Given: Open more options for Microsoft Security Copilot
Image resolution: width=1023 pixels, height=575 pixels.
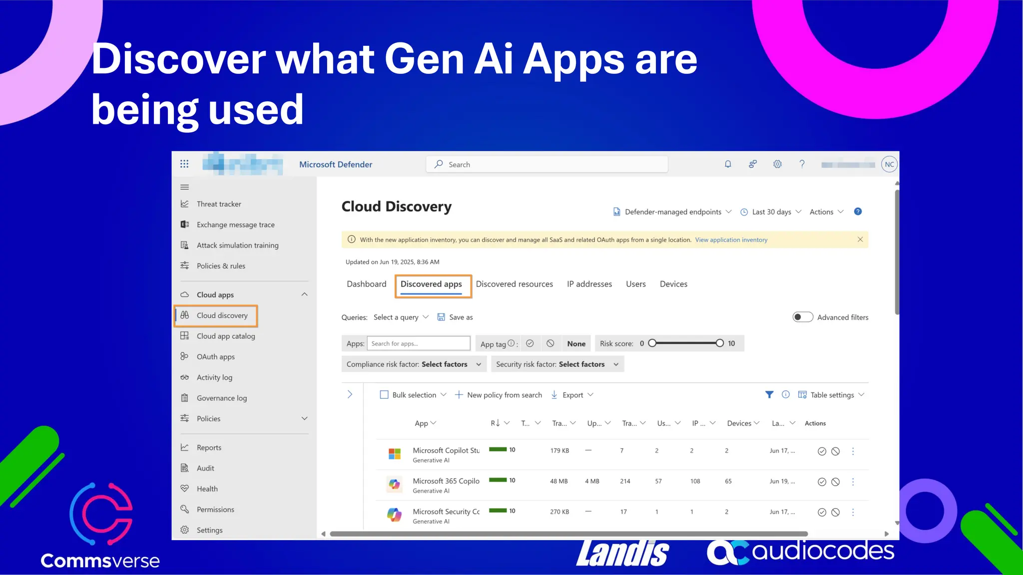Looking at the screenshot, I should [x=853, y=512].
